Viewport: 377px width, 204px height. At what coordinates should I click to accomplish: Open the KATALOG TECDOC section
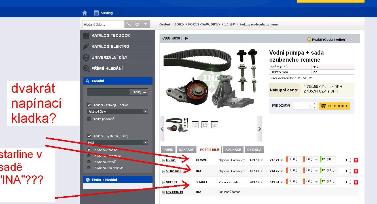118,36
